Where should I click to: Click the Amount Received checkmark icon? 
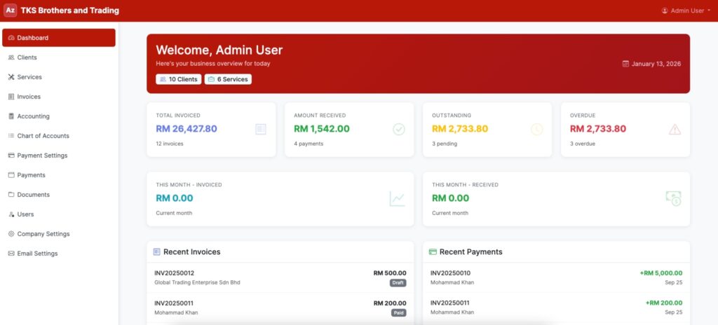click(x=399, y=129)
